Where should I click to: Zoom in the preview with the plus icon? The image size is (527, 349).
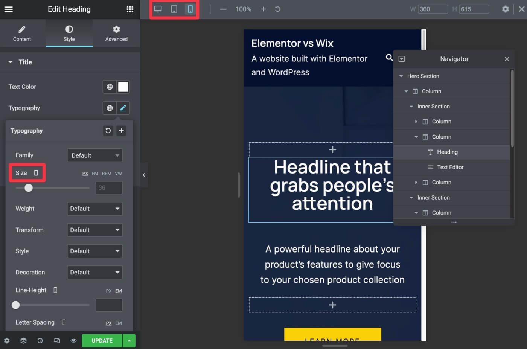tap(263, 9)
